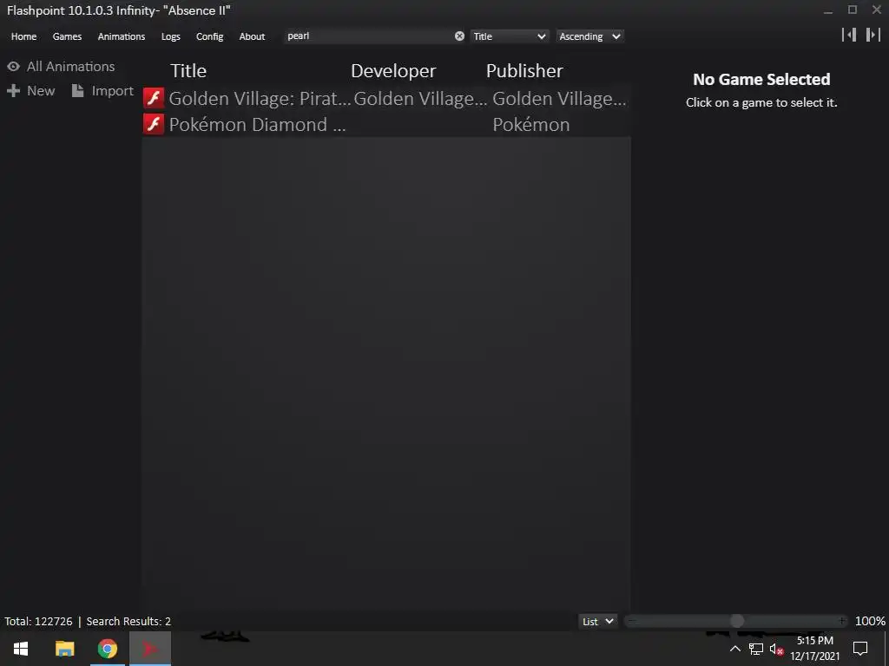Import a playlist file
The image size is (889, 666).
(112, 90)
